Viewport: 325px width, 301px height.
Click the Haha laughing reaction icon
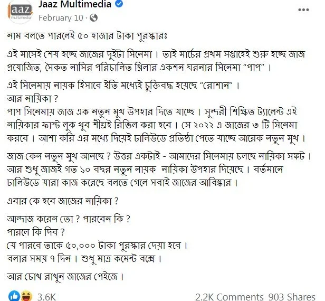point(26,296)
